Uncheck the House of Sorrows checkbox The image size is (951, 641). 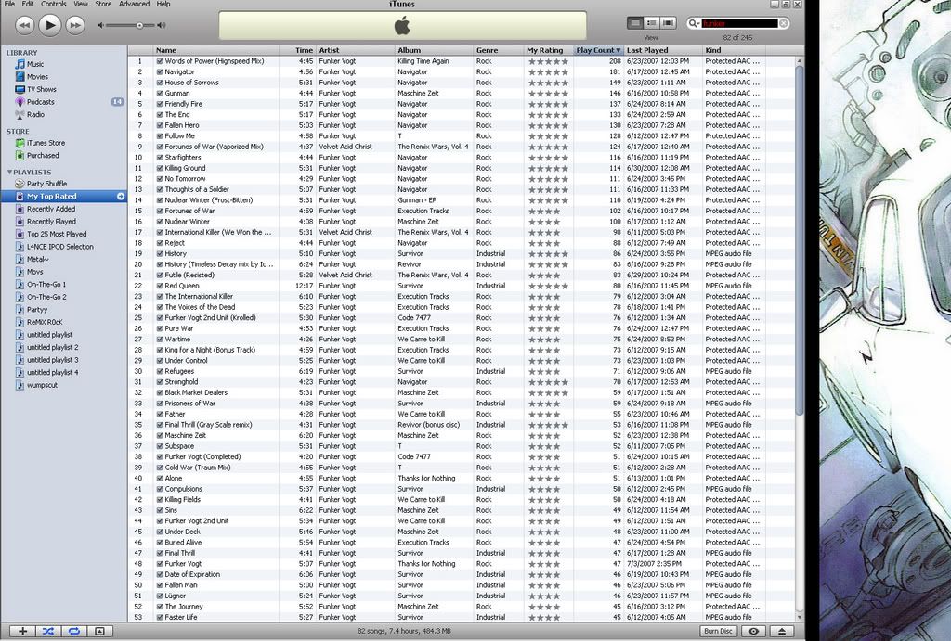pos(160,83)
